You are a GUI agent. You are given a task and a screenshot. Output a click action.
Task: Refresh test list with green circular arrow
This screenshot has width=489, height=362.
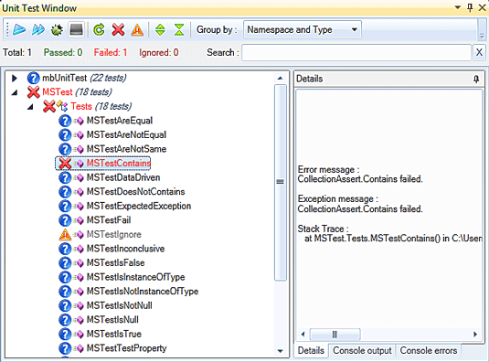[100, 29]
